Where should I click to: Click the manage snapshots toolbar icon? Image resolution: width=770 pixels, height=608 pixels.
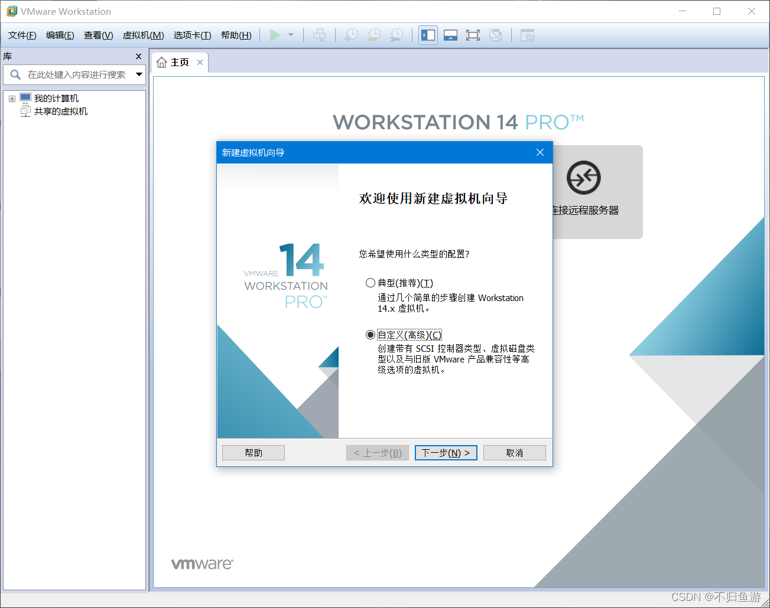pyautogui.click(x=397, y=35)
